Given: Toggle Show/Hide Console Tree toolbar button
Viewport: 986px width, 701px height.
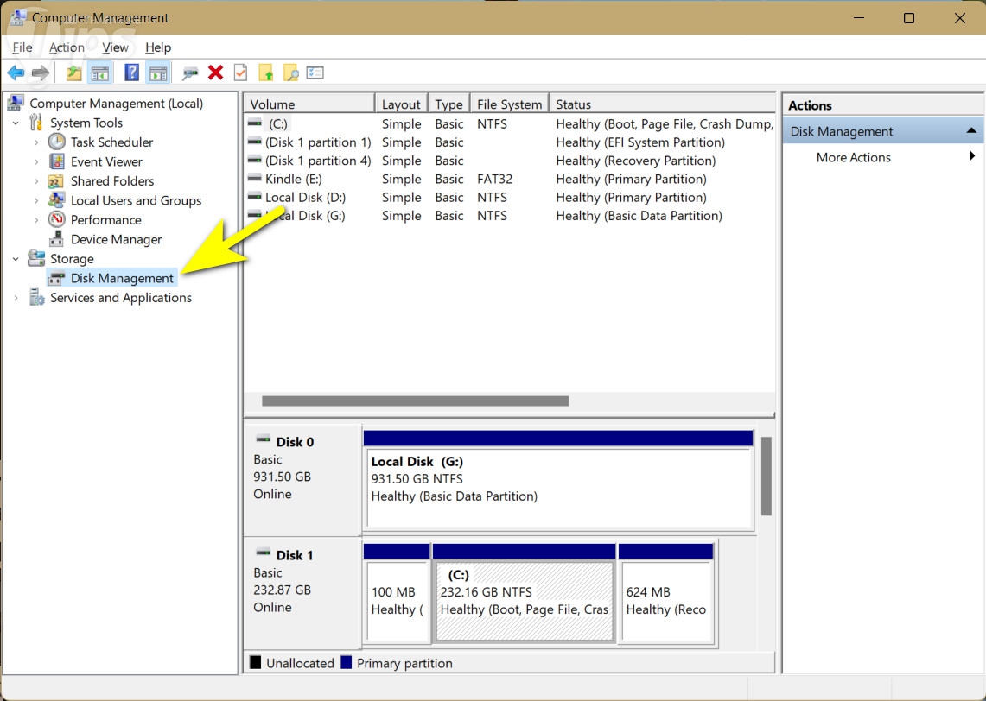Looking at the screenshot, I should click(99, 73).
